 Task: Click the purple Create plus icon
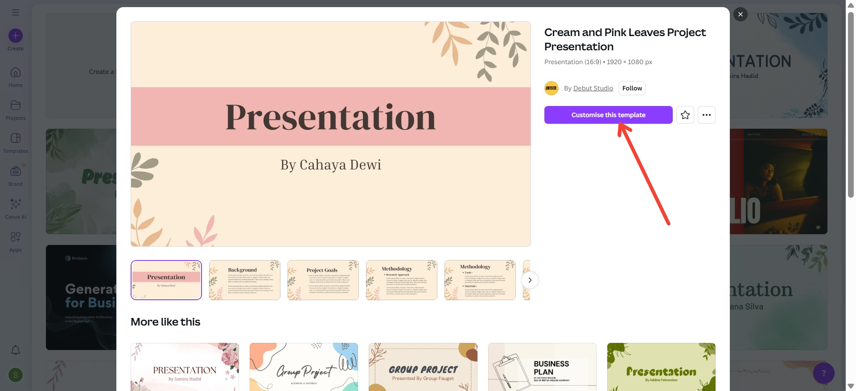16,36
